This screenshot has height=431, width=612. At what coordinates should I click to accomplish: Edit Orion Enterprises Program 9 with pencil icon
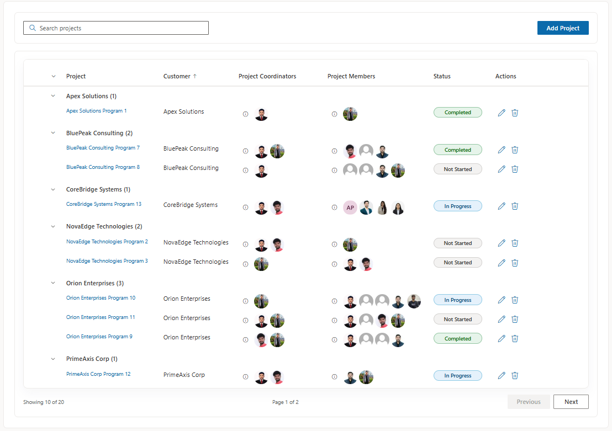(502, 338)
